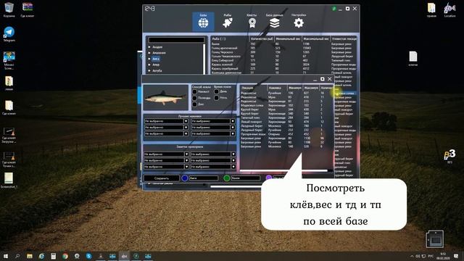The width and height of the screenshot is (464, 261).
Task: Enable the Нахлыст fishing method checkbox
Action: click(195, 92)
